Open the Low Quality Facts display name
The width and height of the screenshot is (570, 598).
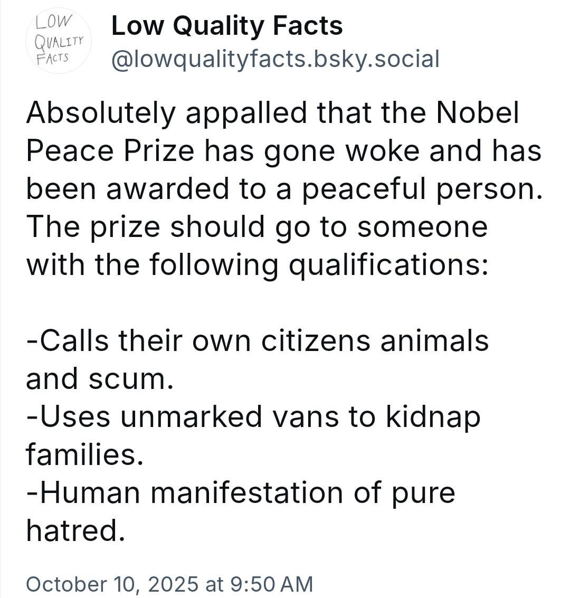[227, 25]
